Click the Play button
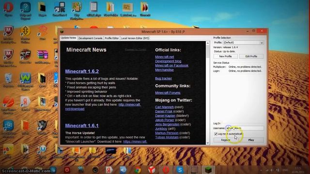This screenshot has width=310, height=174. click(x=251, y=140)
